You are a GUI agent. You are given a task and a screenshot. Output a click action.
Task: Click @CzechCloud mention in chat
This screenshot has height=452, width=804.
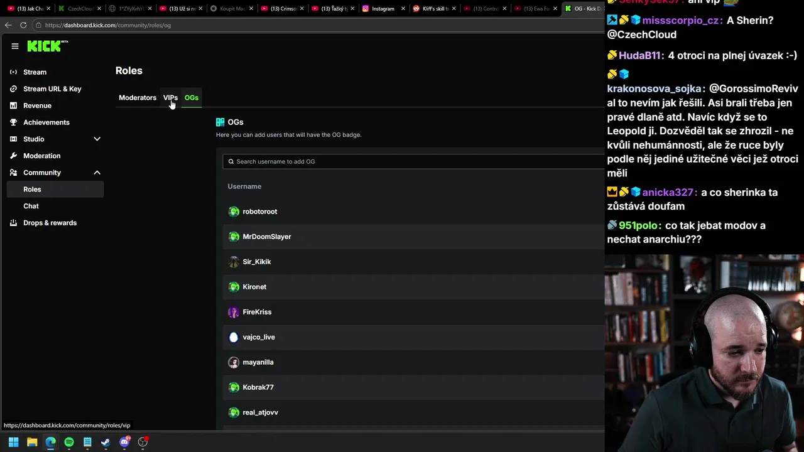641,35
